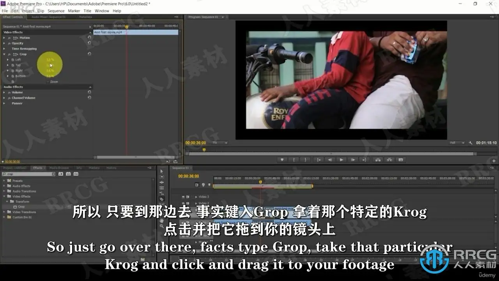Click the Extract button
499x281 pixels.
point(389,160)
